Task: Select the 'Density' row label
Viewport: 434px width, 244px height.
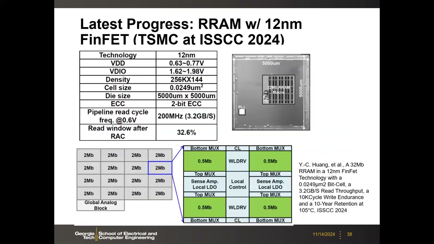Action: tap(118, 80)
